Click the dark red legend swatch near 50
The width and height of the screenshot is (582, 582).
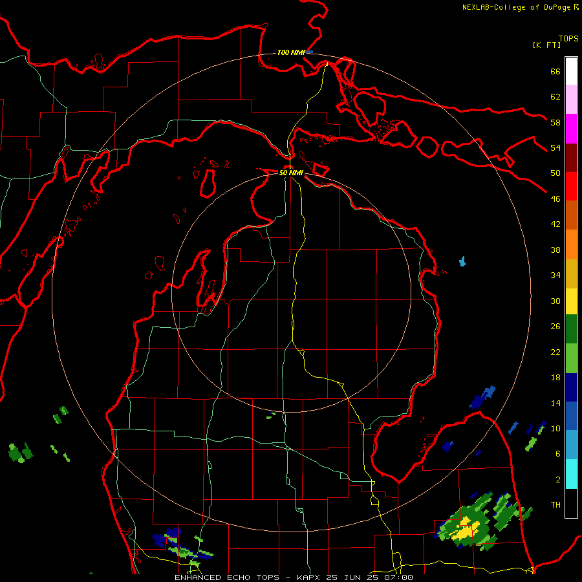(x=571, y=157)
